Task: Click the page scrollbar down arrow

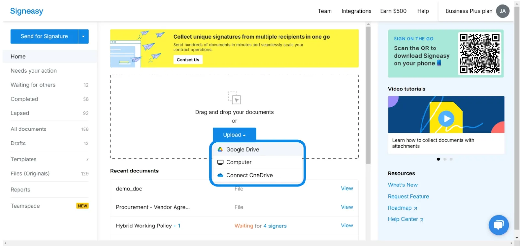Action: [517, 238]
